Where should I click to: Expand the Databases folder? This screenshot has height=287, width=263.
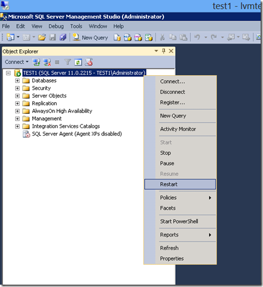click(x=18, y=80)
